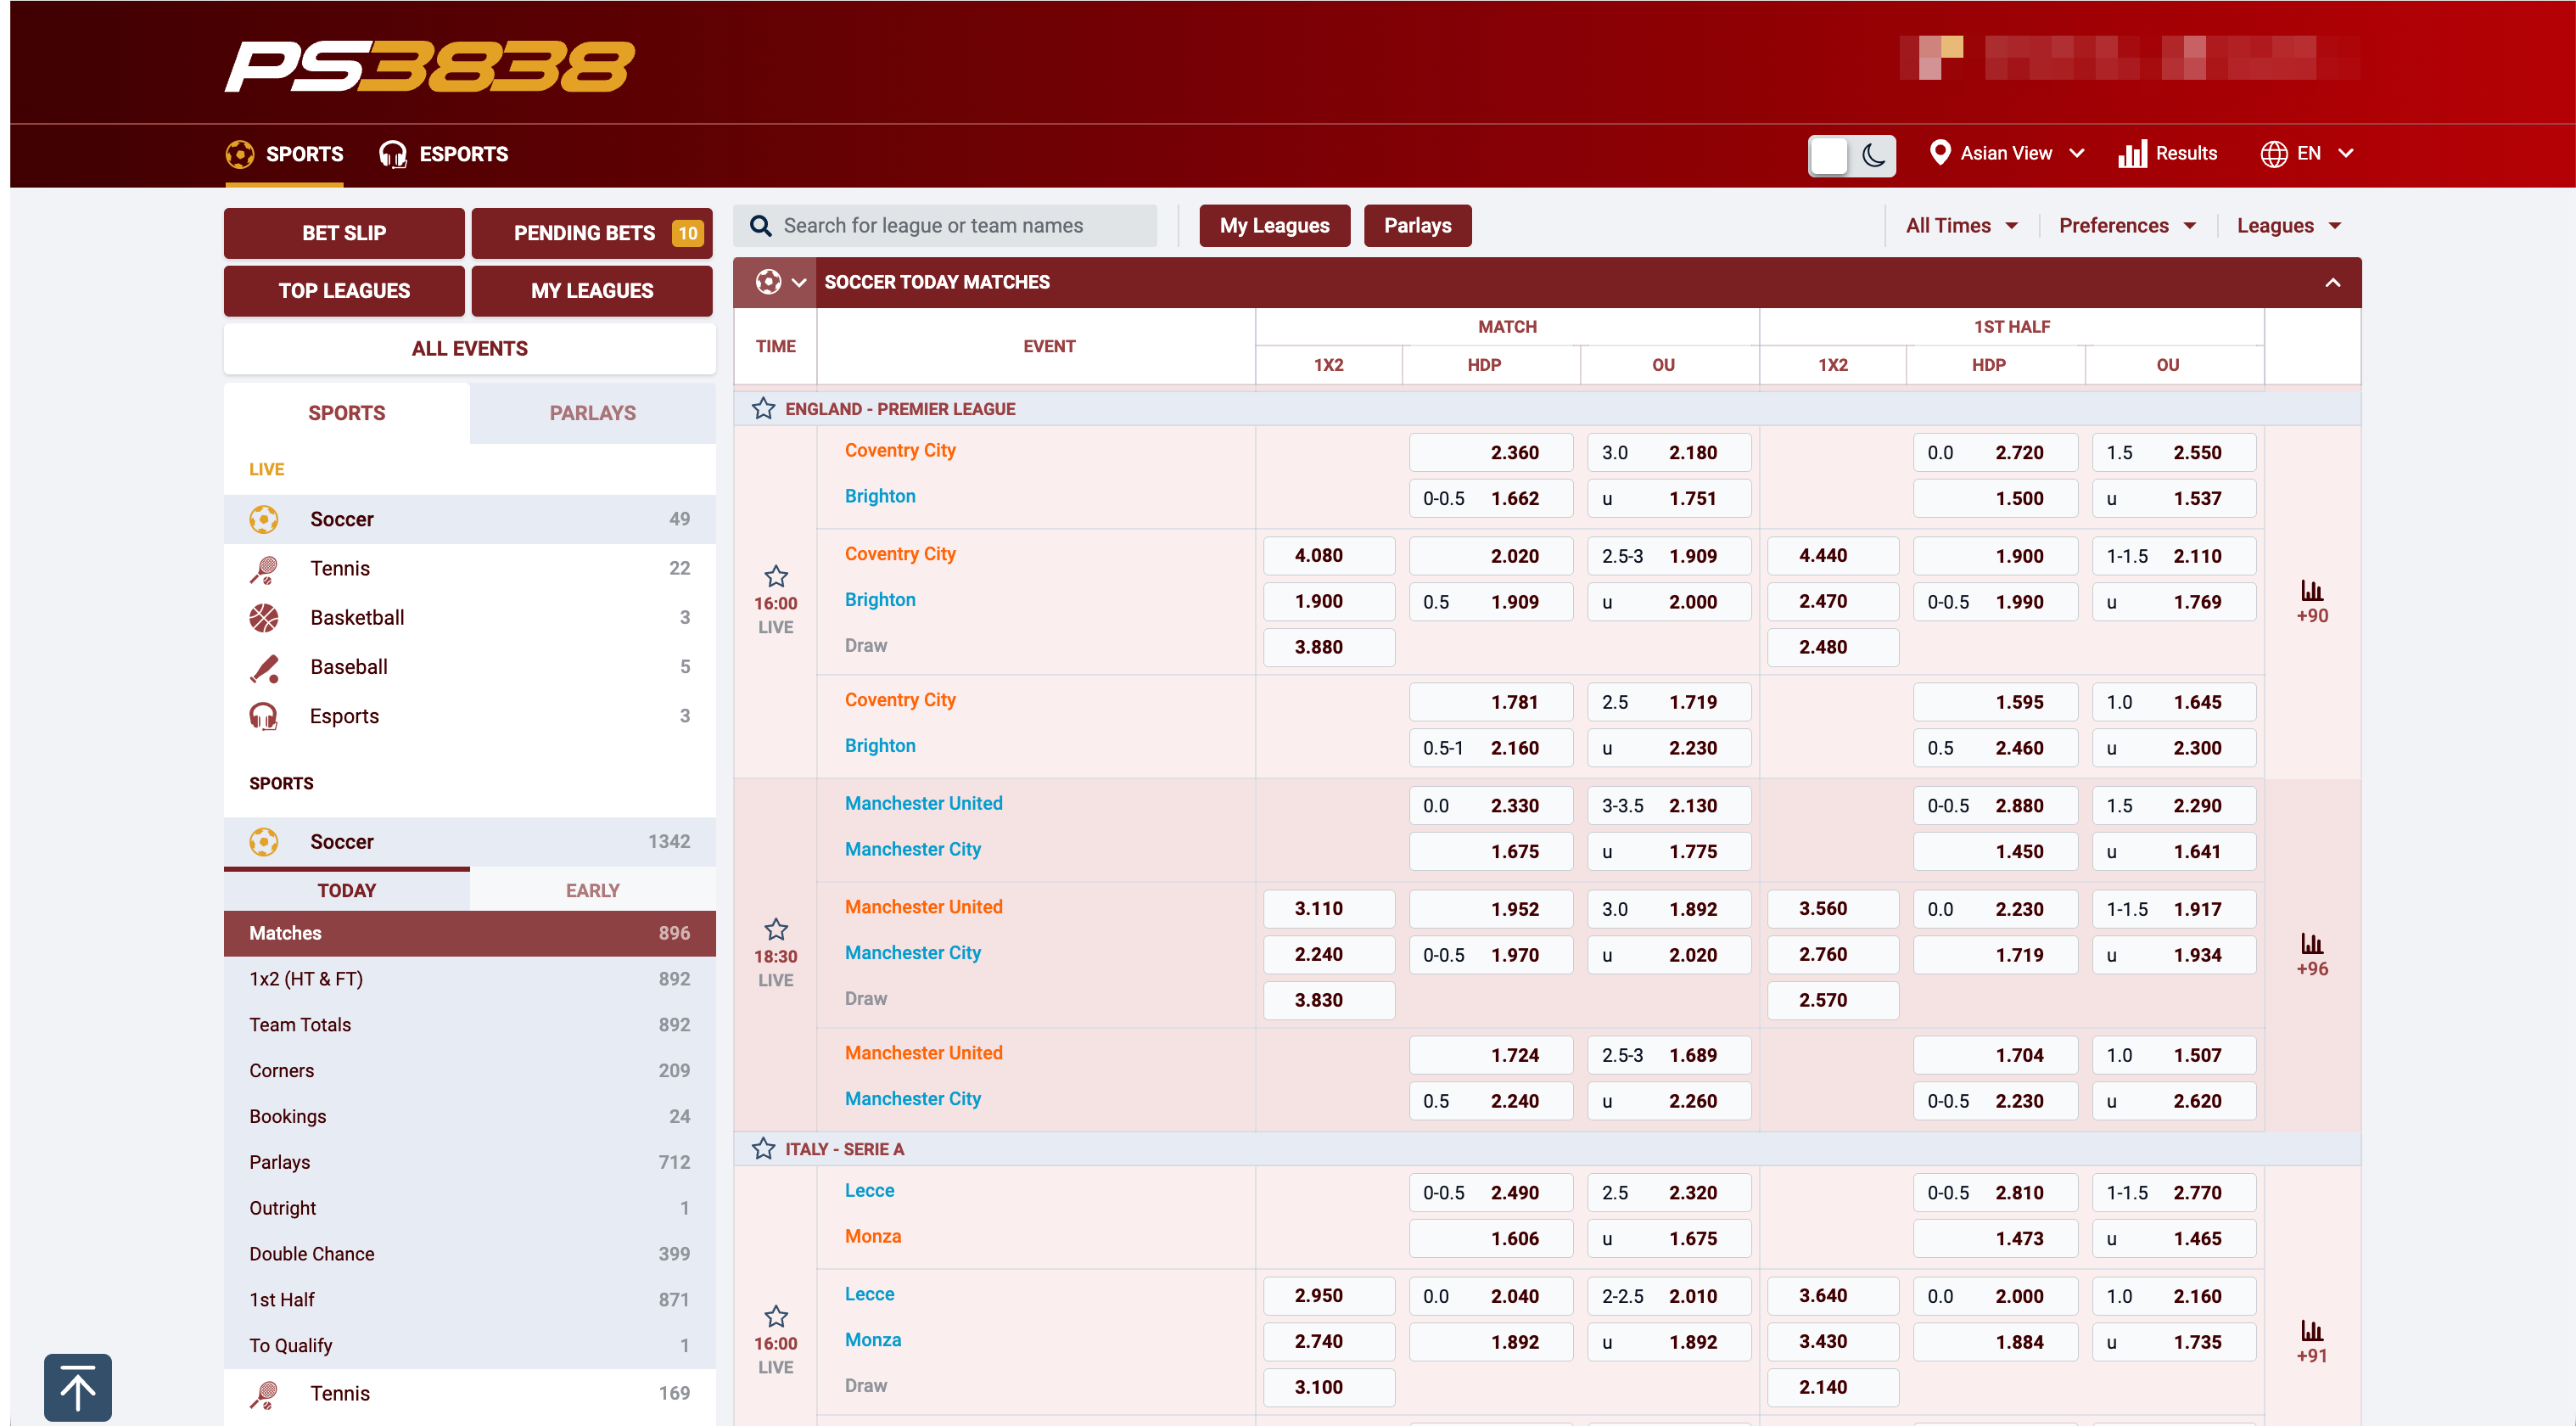
Task: Click the TOP LEAGUES button
Action: pos(344,291)
